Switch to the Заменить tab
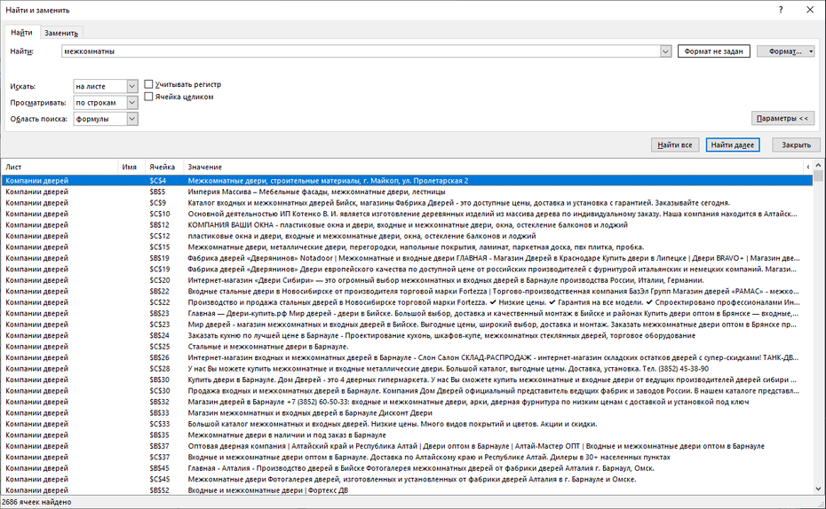 61,33
